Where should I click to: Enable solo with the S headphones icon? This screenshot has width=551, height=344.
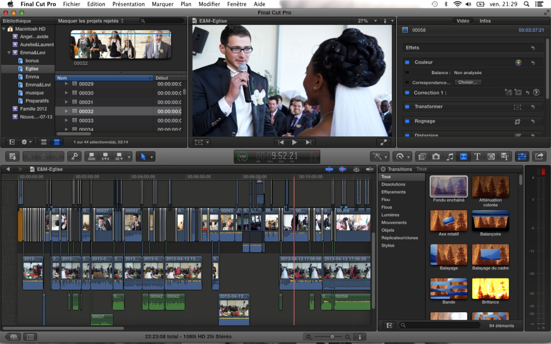coord(356,169)
